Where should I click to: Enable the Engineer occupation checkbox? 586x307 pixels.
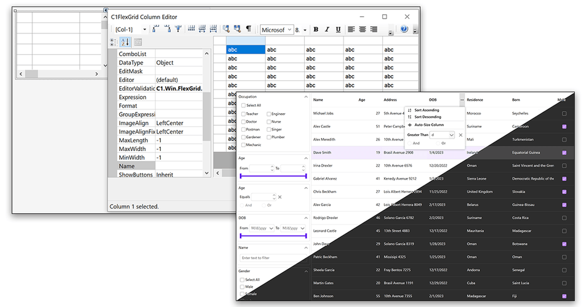coord(269,114)
